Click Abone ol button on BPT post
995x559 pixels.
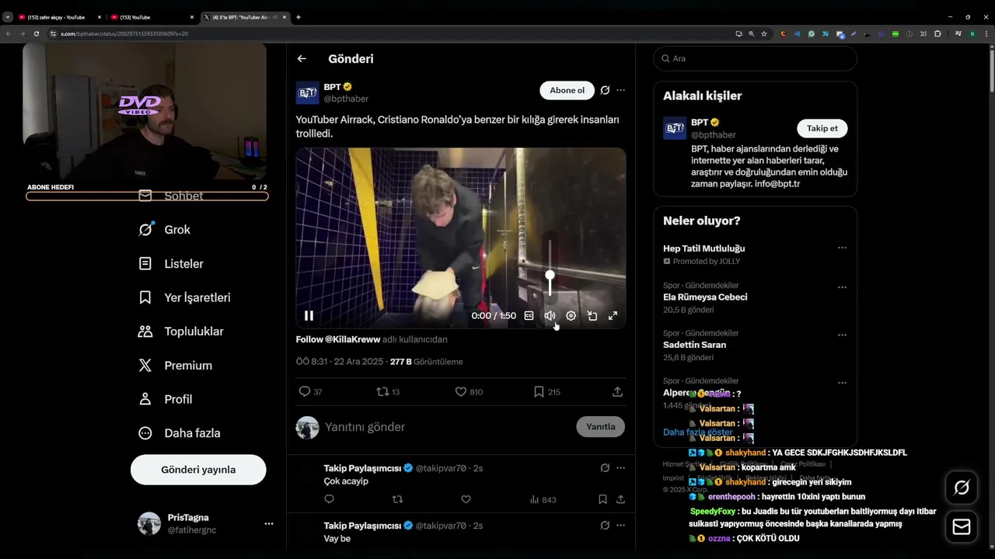[x=567, y=90]
